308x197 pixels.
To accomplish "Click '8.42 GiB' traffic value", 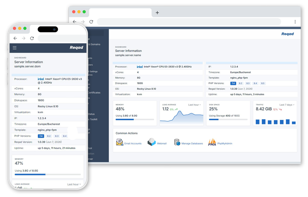I will click(x=264, y=109).
